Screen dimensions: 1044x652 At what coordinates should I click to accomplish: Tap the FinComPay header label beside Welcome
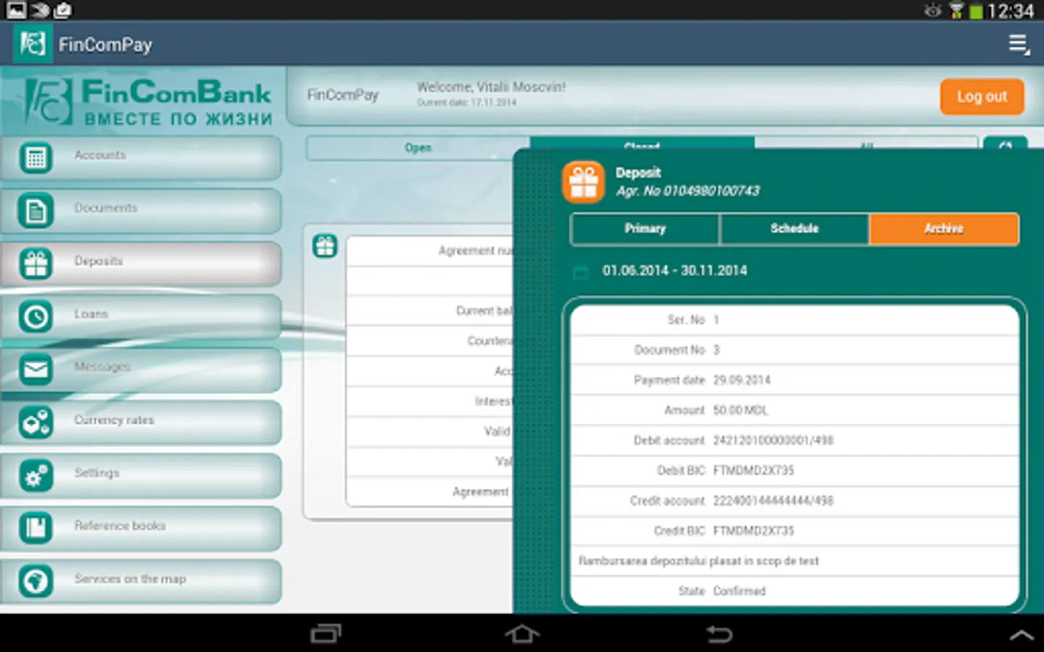pyautogui.click(x=343, y=95)
